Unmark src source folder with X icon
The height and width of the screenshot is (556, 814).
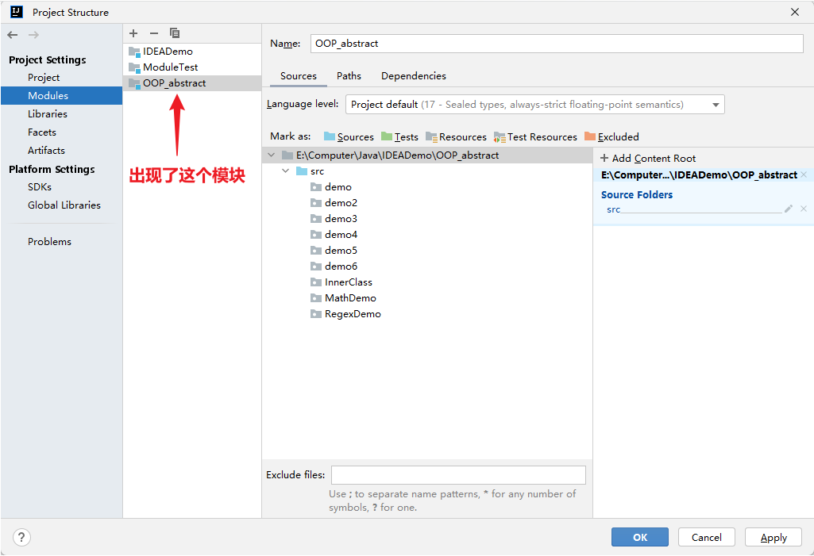pyautogui.click(x=804, y=209)
